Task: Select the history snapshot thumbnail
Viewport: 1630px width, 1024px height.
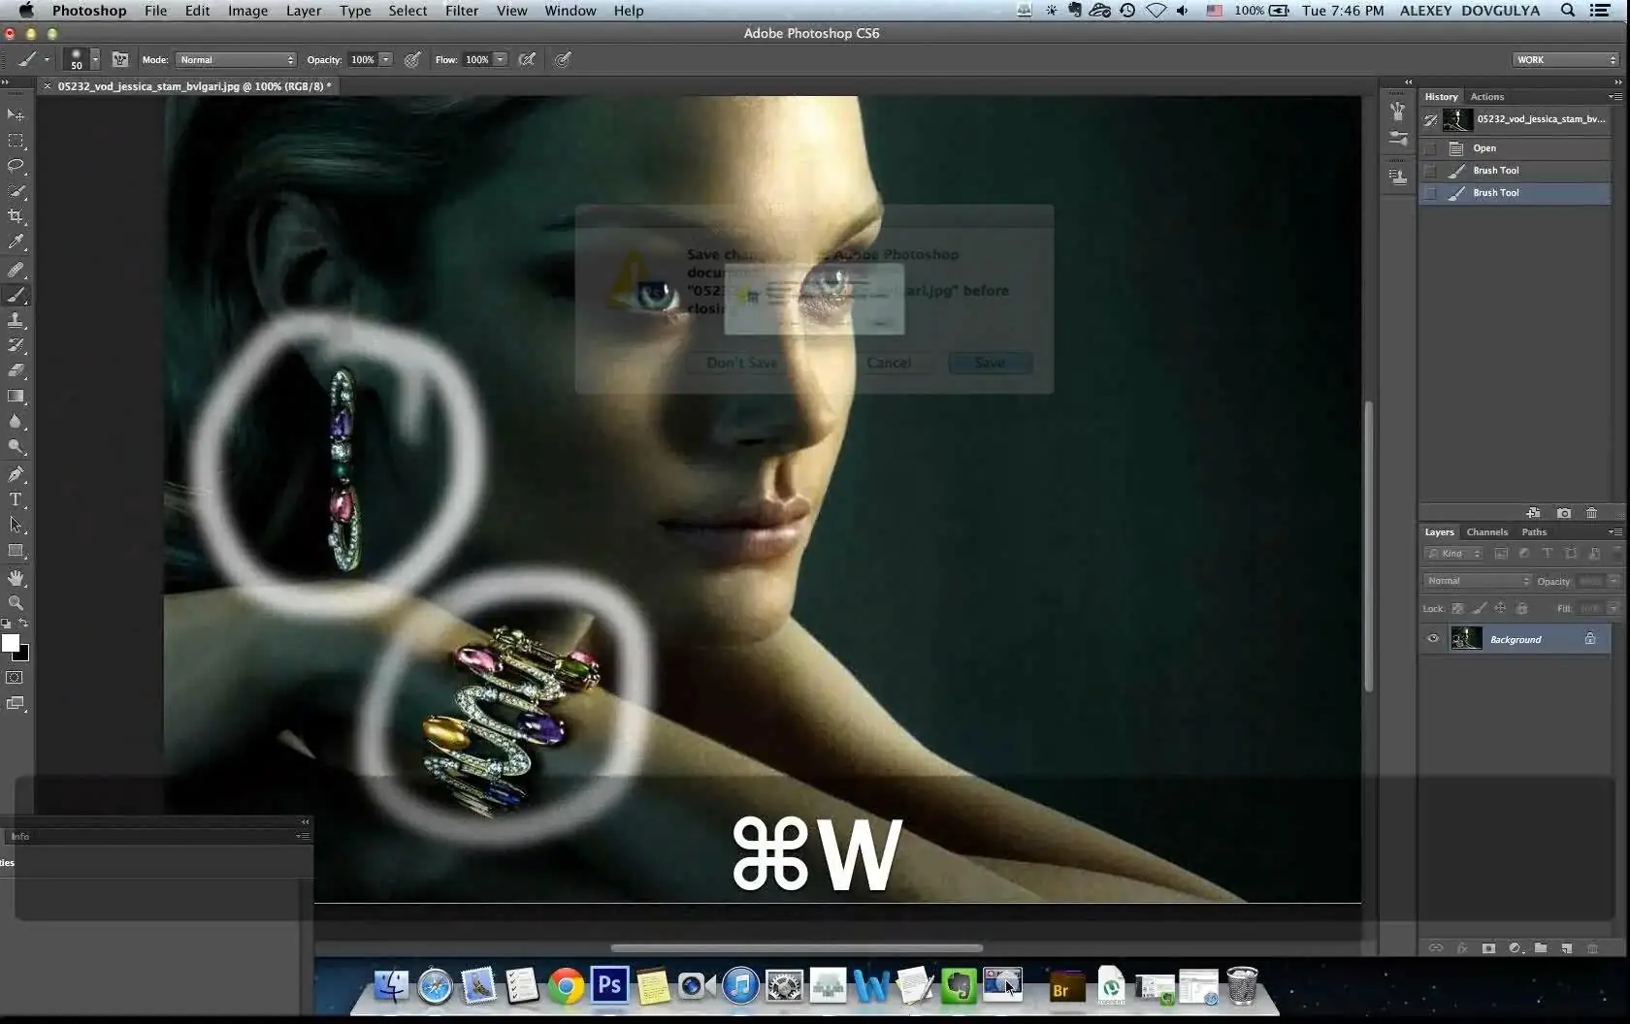Action: [x=1456, y=119]
